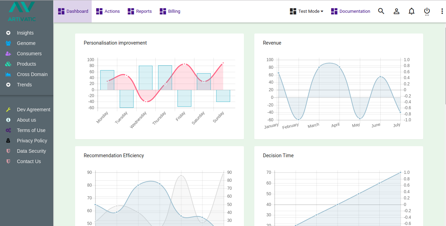
Task: Click the July data point in Revenue chart
Action: point(400,112)
